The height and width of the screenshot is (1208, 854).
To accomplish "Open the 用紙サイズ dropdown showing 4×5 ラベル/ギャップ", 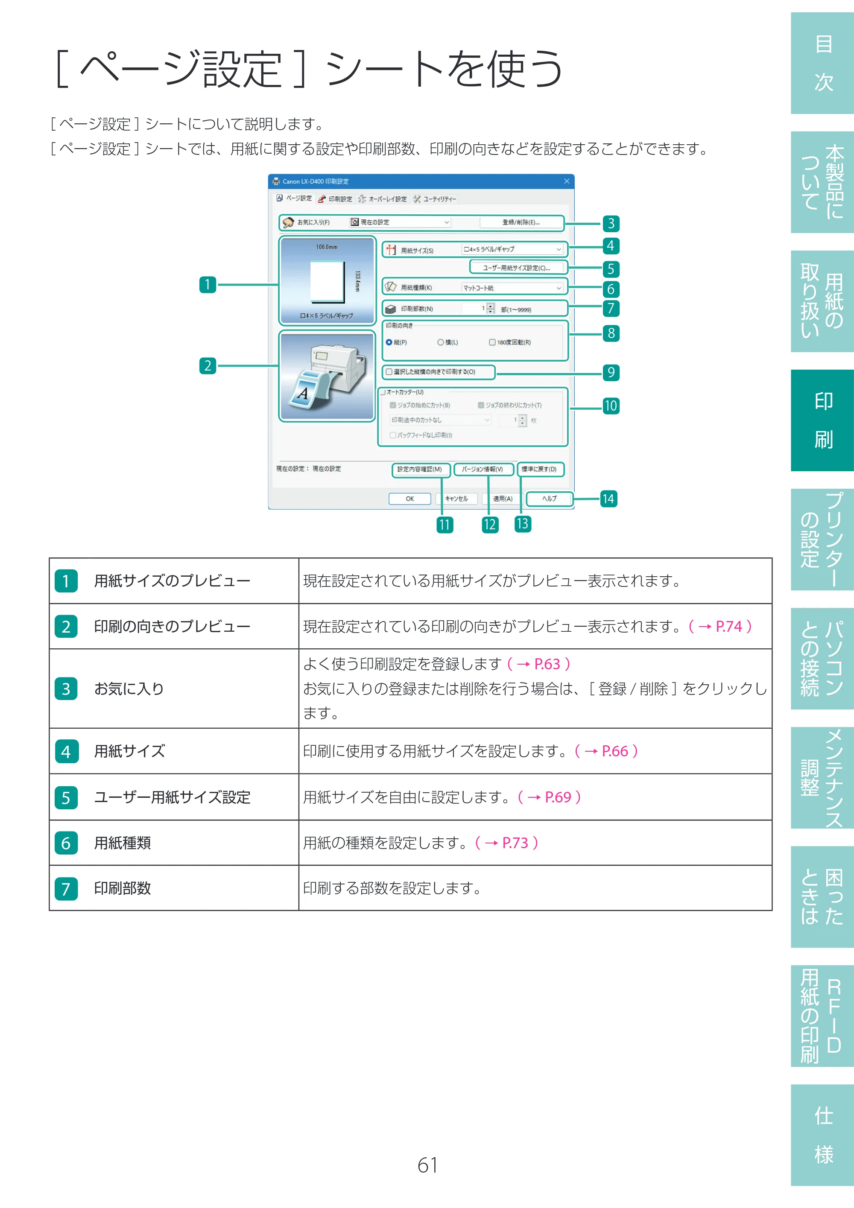I will click(512, 249).
